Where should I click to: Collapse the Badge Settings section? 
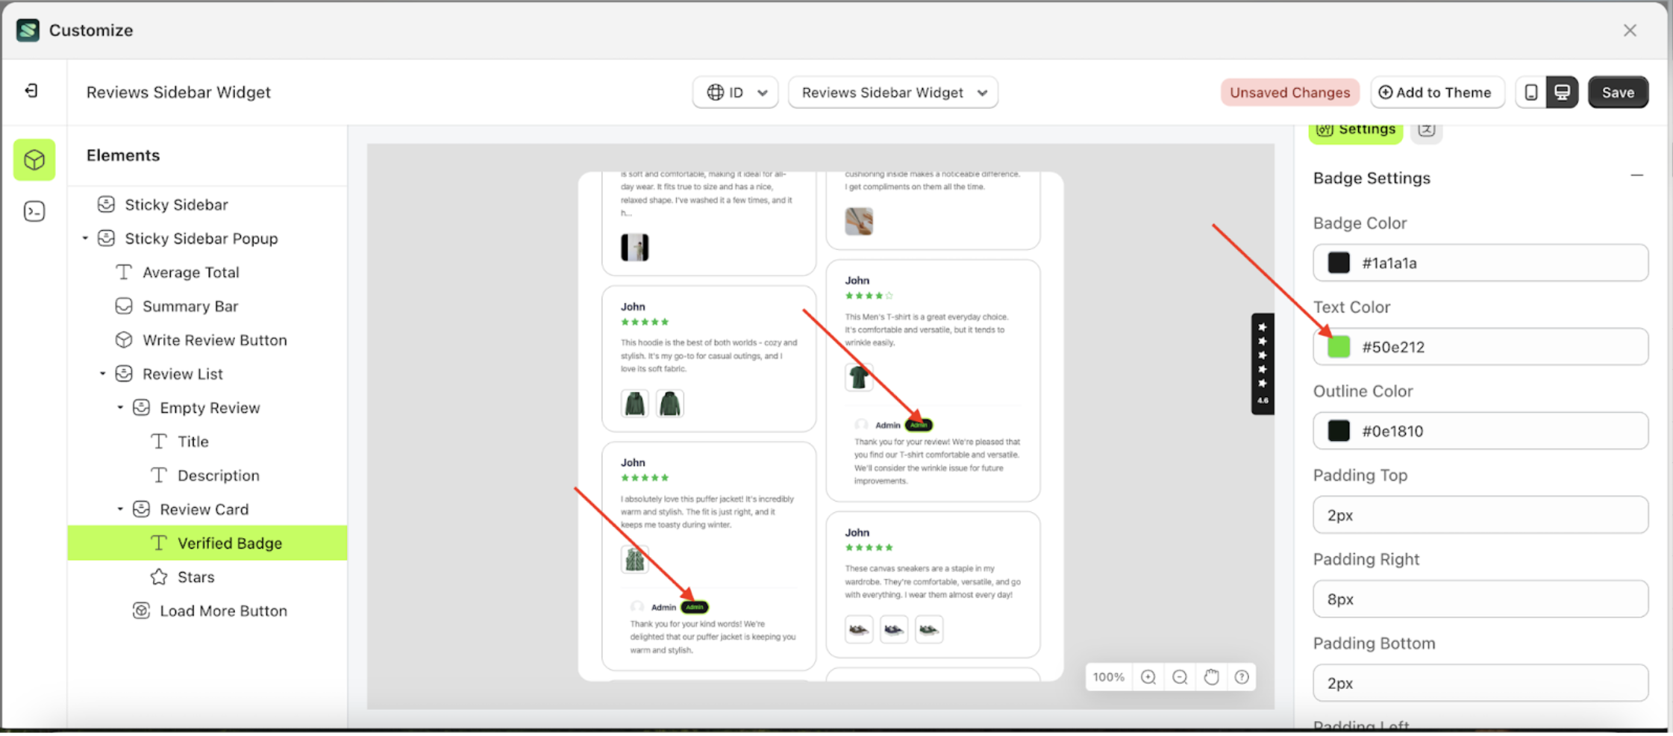point(1636,176)
